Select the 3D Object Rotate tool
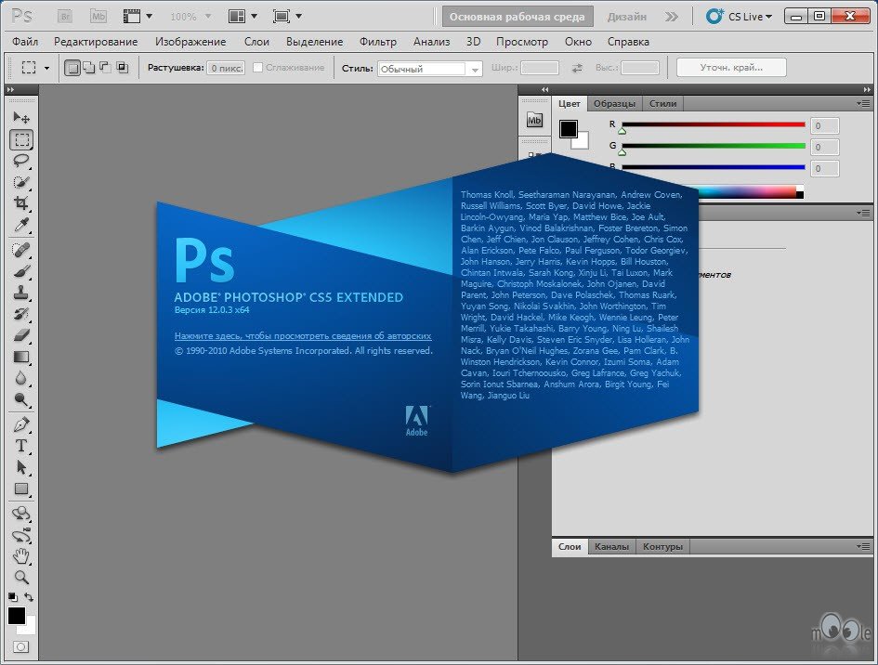This screenshot has height=665, width=878. coord(21,514)
